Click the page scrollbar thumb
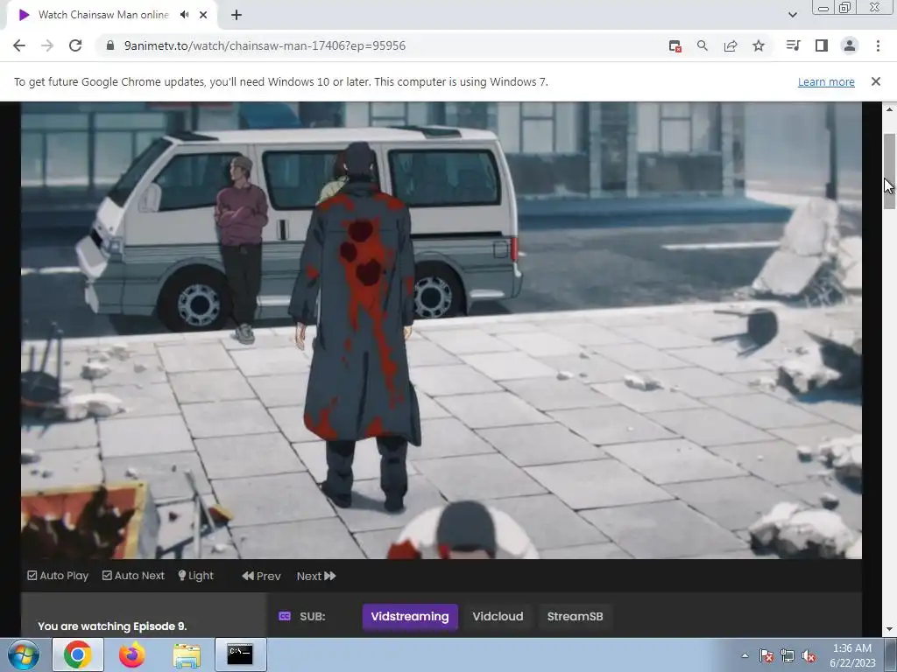The image size is (897, 672). coord(889,171)
